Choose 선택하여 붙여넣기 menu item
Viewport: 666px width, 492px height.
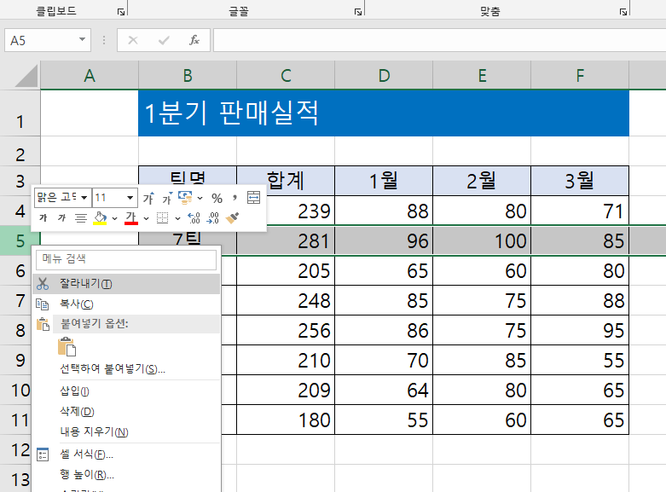pos(126,368)
